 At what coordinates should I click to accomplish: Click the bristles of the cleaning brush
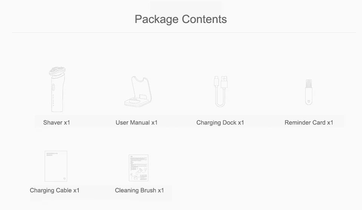coord(309,84)
